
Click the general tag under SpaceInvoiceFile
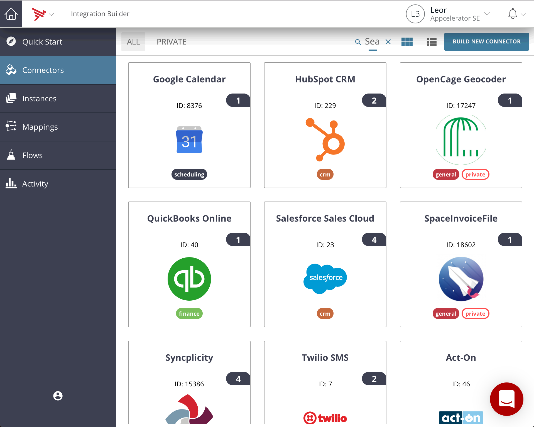click(446, 313)
